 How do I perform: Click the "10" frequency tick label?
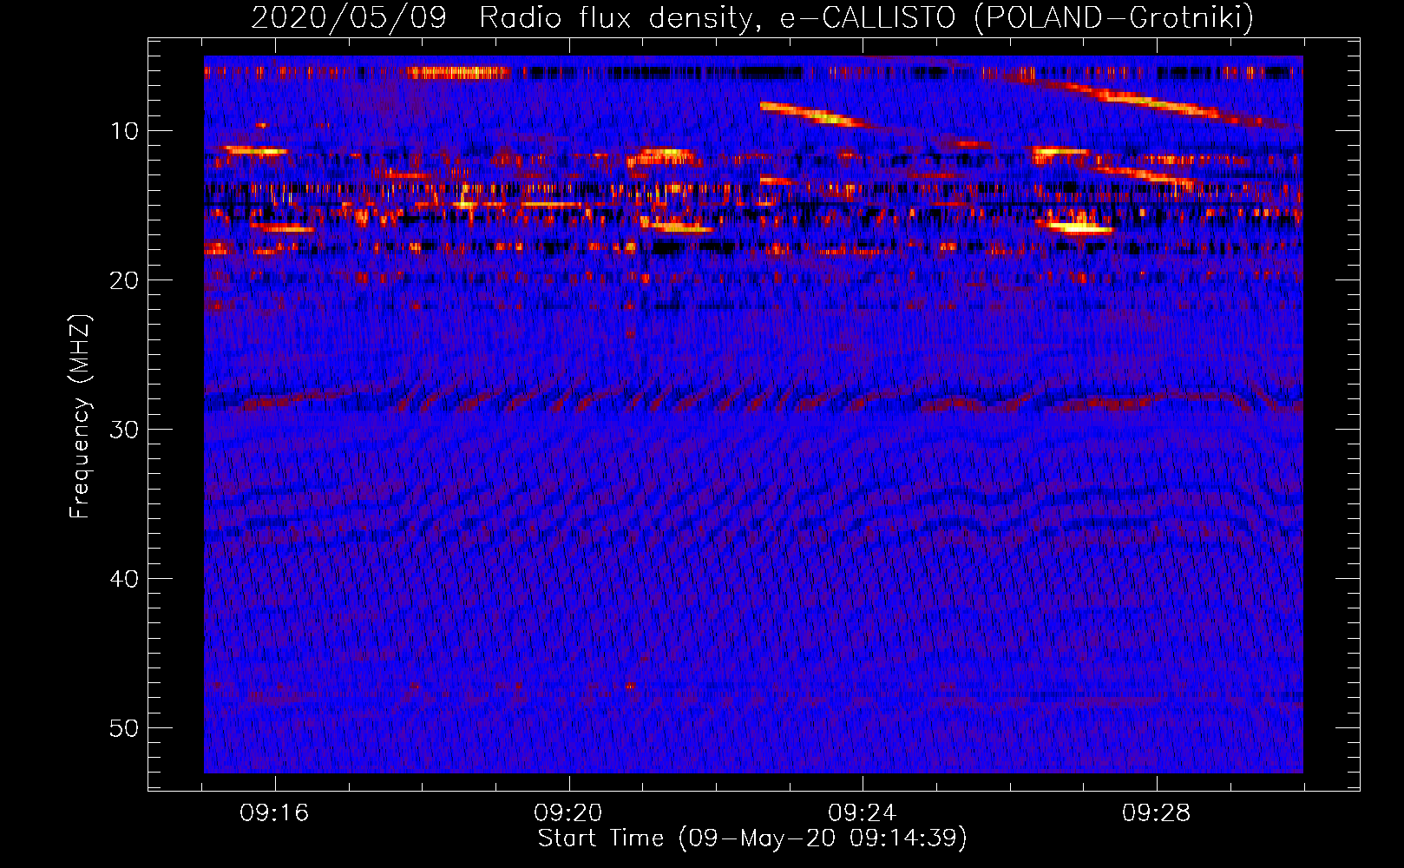(x=125, y=131)
